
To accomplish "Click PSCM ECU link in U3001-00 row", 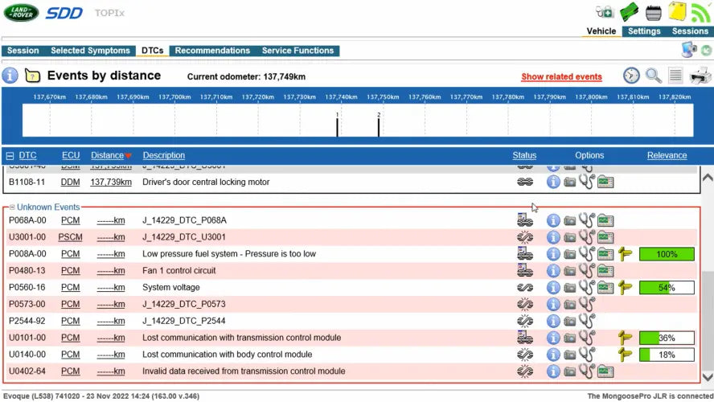I will [71, 237].
